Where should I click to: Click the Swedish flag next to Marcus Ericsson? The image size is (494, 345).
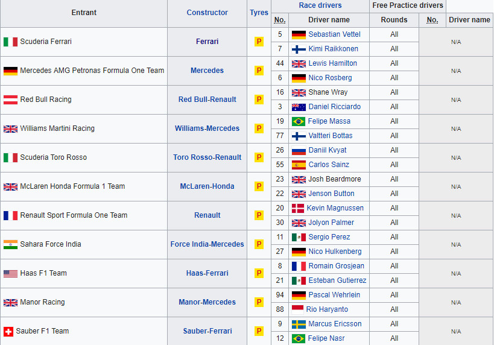tap(299, 324)
